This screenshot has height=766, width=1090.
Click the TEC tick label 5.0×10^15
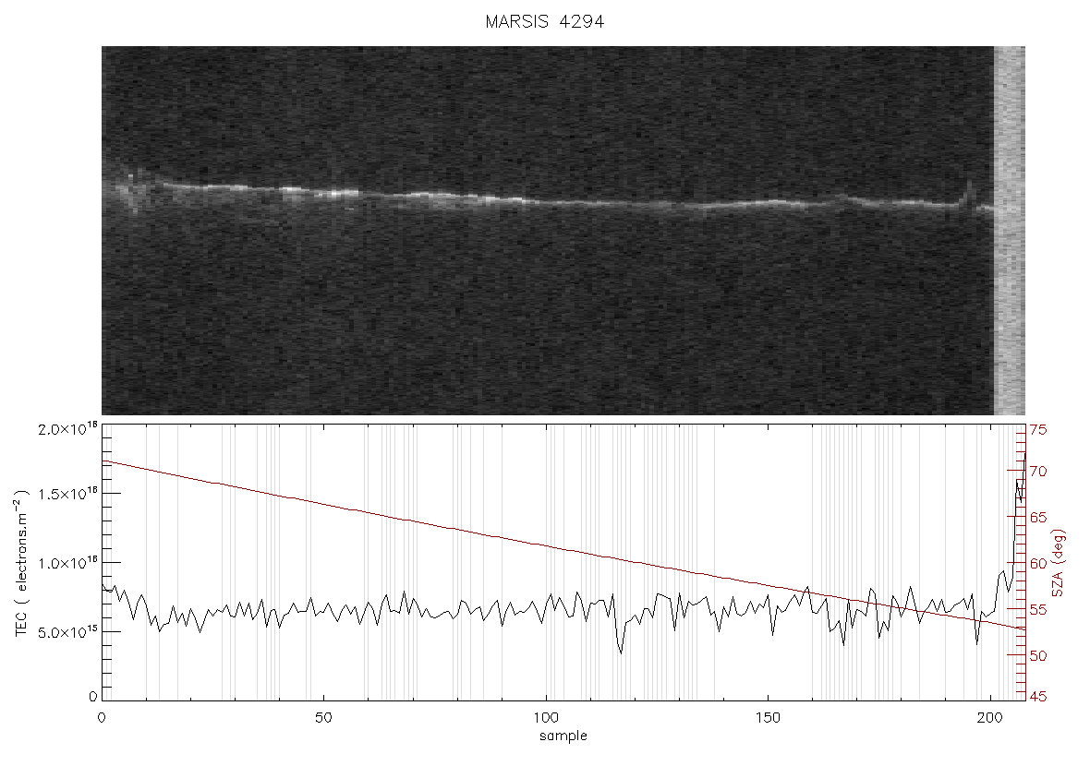67,632
